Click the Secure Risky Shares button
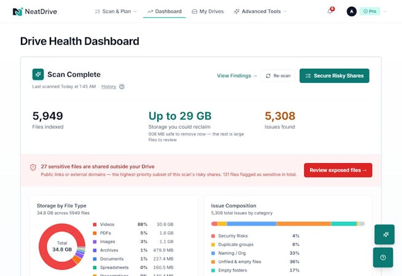The image size is (402, 276). (x=334, y=75)
